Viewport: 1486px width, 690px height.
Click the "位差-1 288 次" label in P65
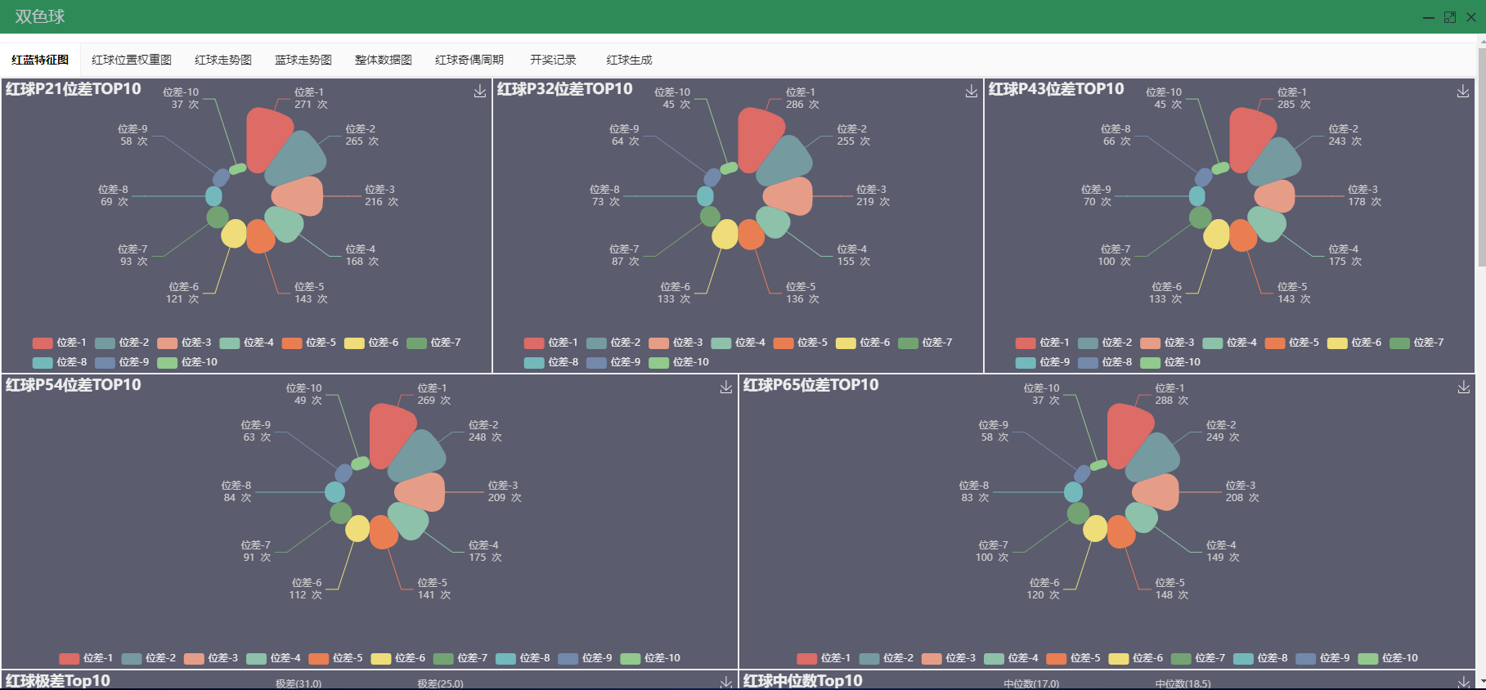point(1171,394)
